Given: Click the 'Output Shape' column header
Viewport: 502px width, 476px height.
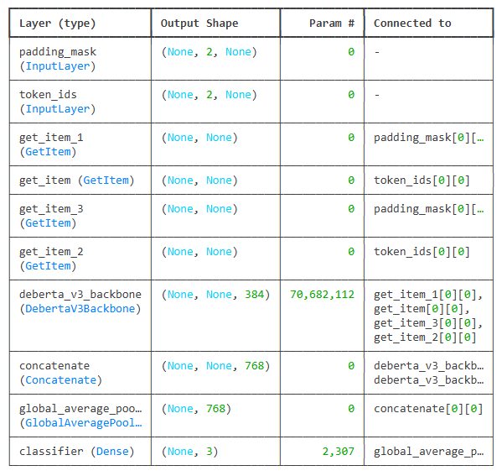Looking at the screenshot, I should coord(199,24).
